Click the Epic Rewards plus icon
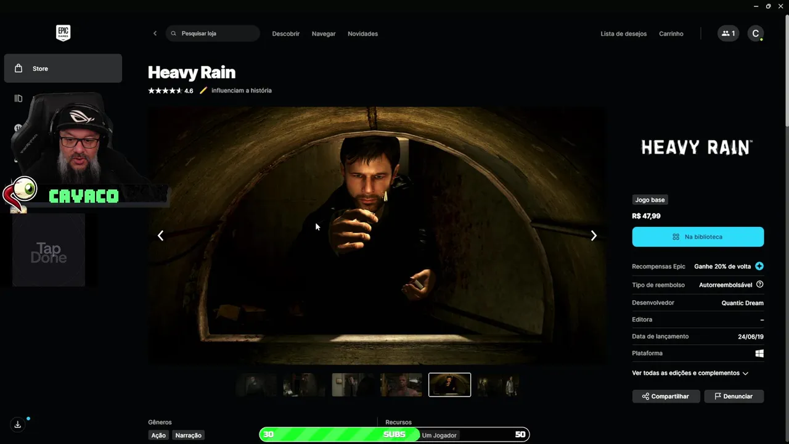 759,266
